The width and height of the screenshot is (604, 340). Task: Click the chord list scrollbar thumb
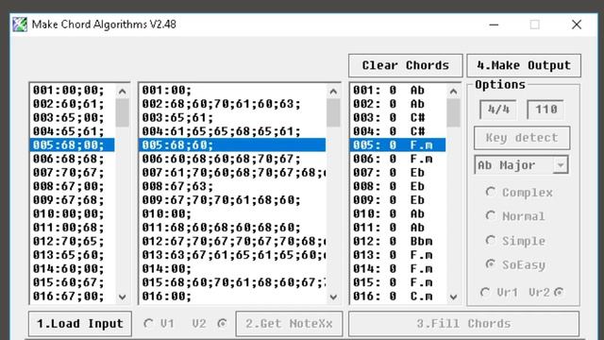click(453, 113)
